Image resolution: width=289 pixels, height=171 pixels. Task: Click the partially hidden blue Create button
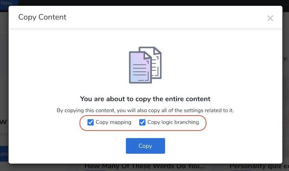4,154
